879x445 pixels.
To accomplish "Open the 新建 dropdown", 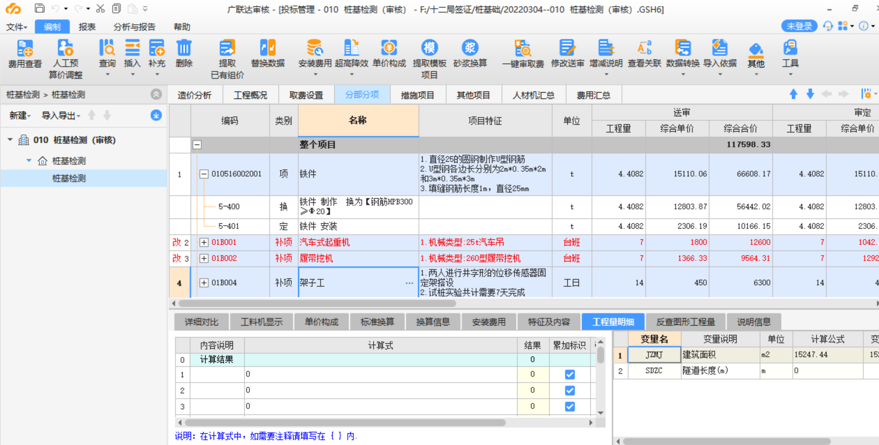I will click(x=20, y=115).
